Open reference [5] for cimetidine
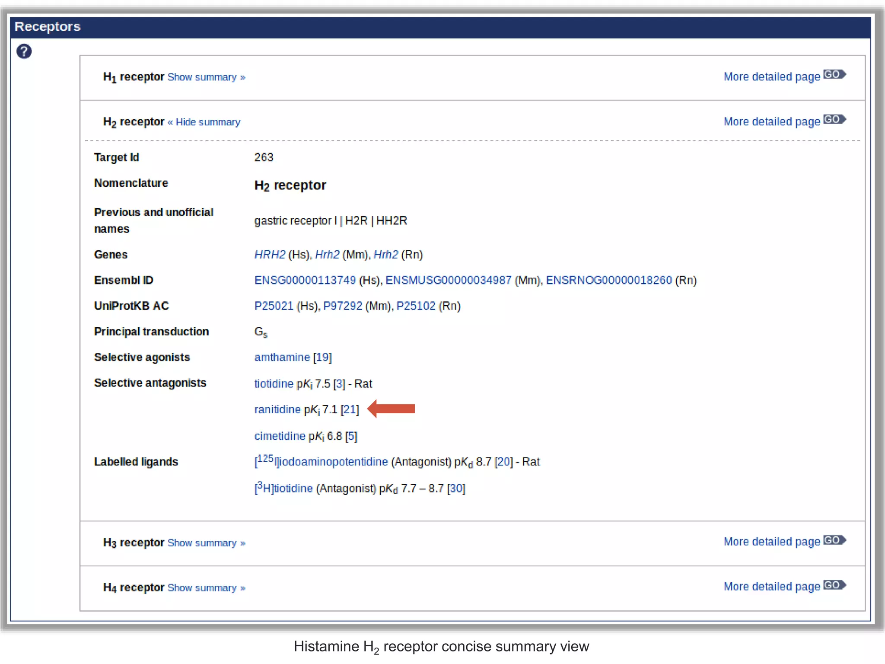Viewport: 885px width, 664px height. click(351, 436)
